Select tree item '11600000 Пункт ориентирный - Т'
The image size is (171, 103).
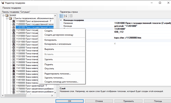tap(32, 86)
